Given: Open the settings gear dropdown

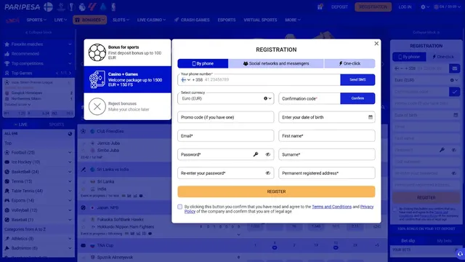Looking at the screenshot, I should point(424,7).
